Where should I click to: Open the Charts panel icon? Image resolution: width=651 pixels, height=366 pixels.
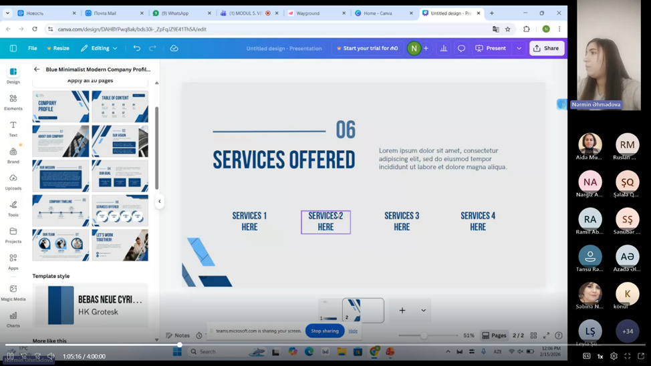click(13, 318)
